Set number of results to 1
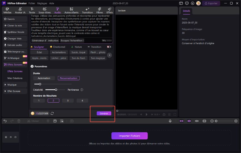Viewport: 241px width, 153px height. [x=39, y=101]
